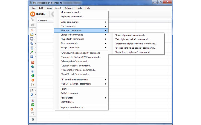Screen dimensions: 201x125
Task: Close the open Insert menu
Action: pyautogui.click(x=58, y=8)
